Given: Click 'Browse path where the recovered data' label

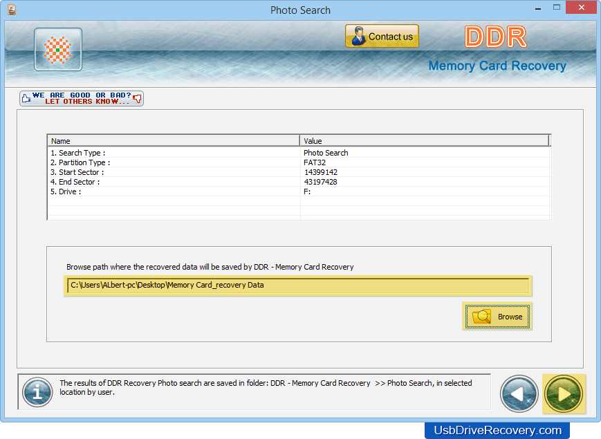Looking at the screenshot, I should 210,267.
